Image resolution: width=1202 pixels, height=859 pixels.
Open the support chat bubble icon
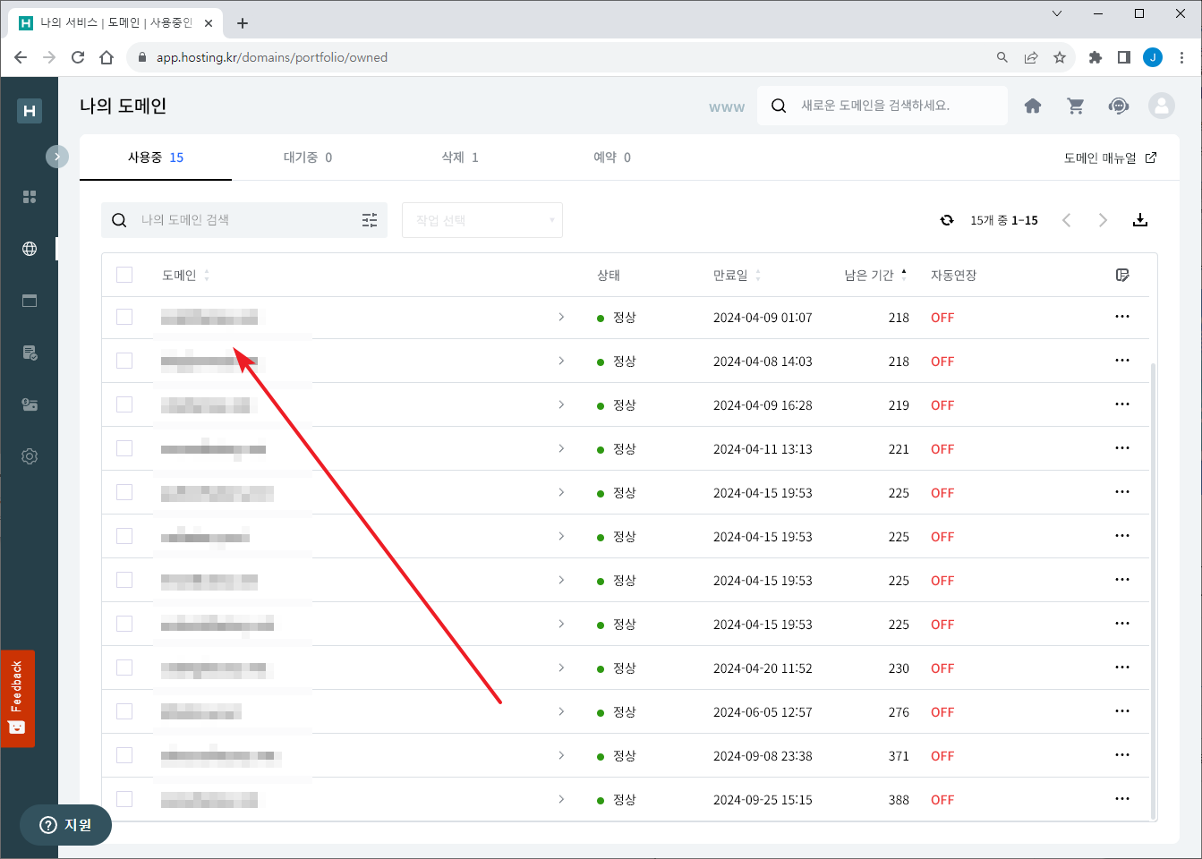click(1119, 106)
